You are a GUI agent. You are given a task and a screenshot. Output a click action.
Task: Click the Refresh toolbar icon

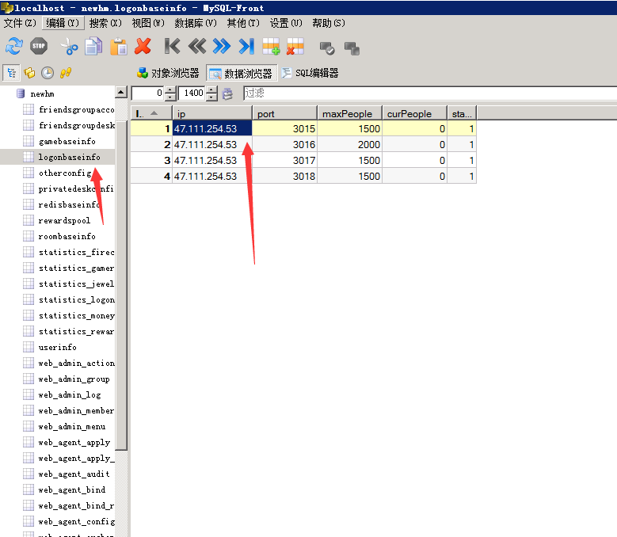tap(14, 47)
